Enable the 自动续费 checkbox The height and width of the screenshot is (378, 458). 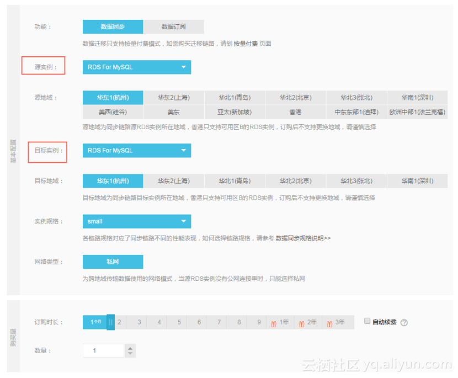point(367,321)
